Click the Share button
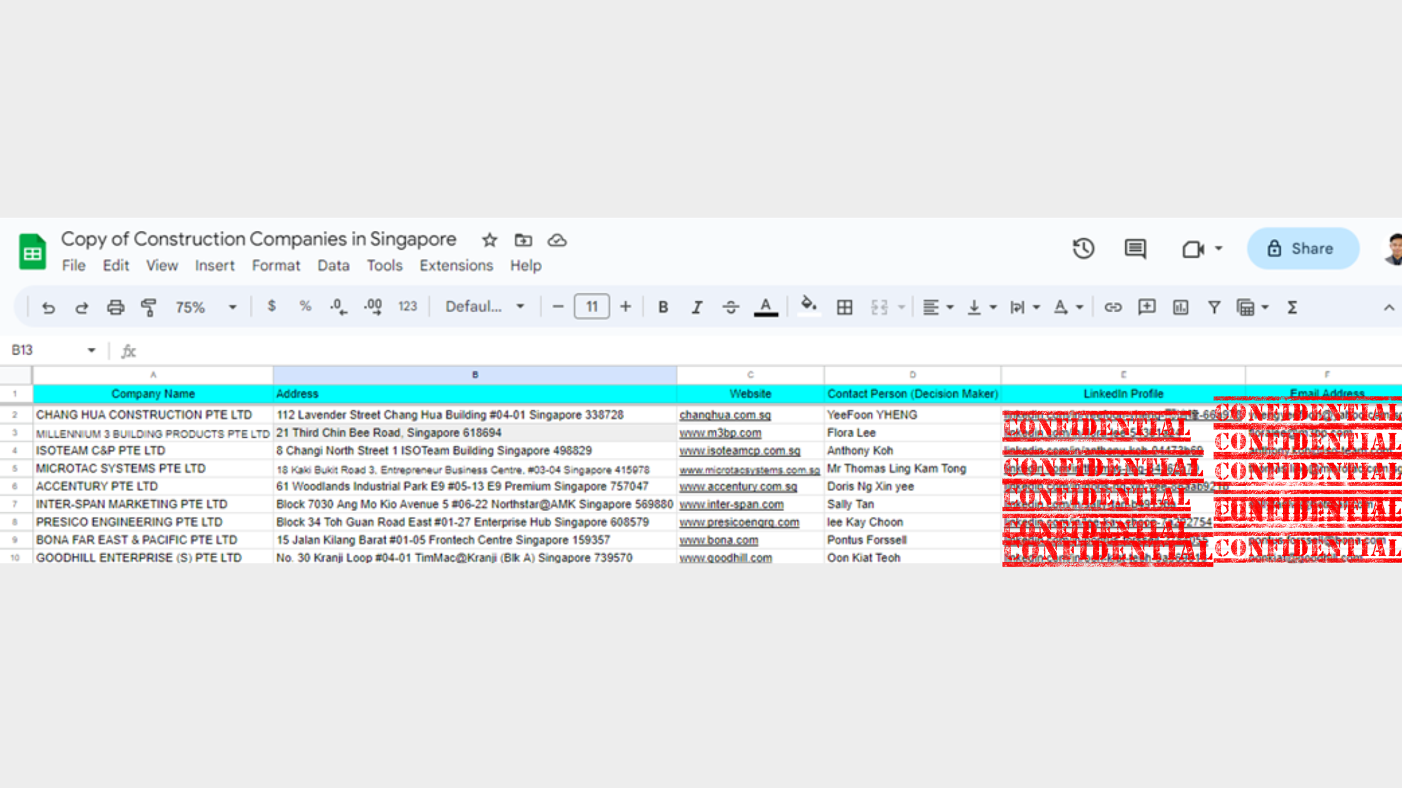Screen dimensions: 1402x788 1303,248
